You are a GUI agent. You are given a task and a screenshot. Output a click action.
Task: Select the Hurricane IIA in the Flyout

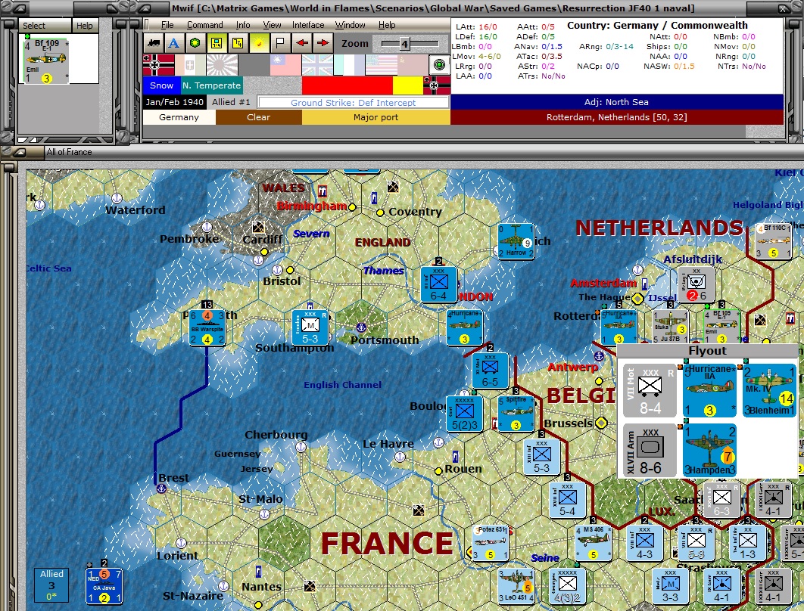[x=709, y=390]
